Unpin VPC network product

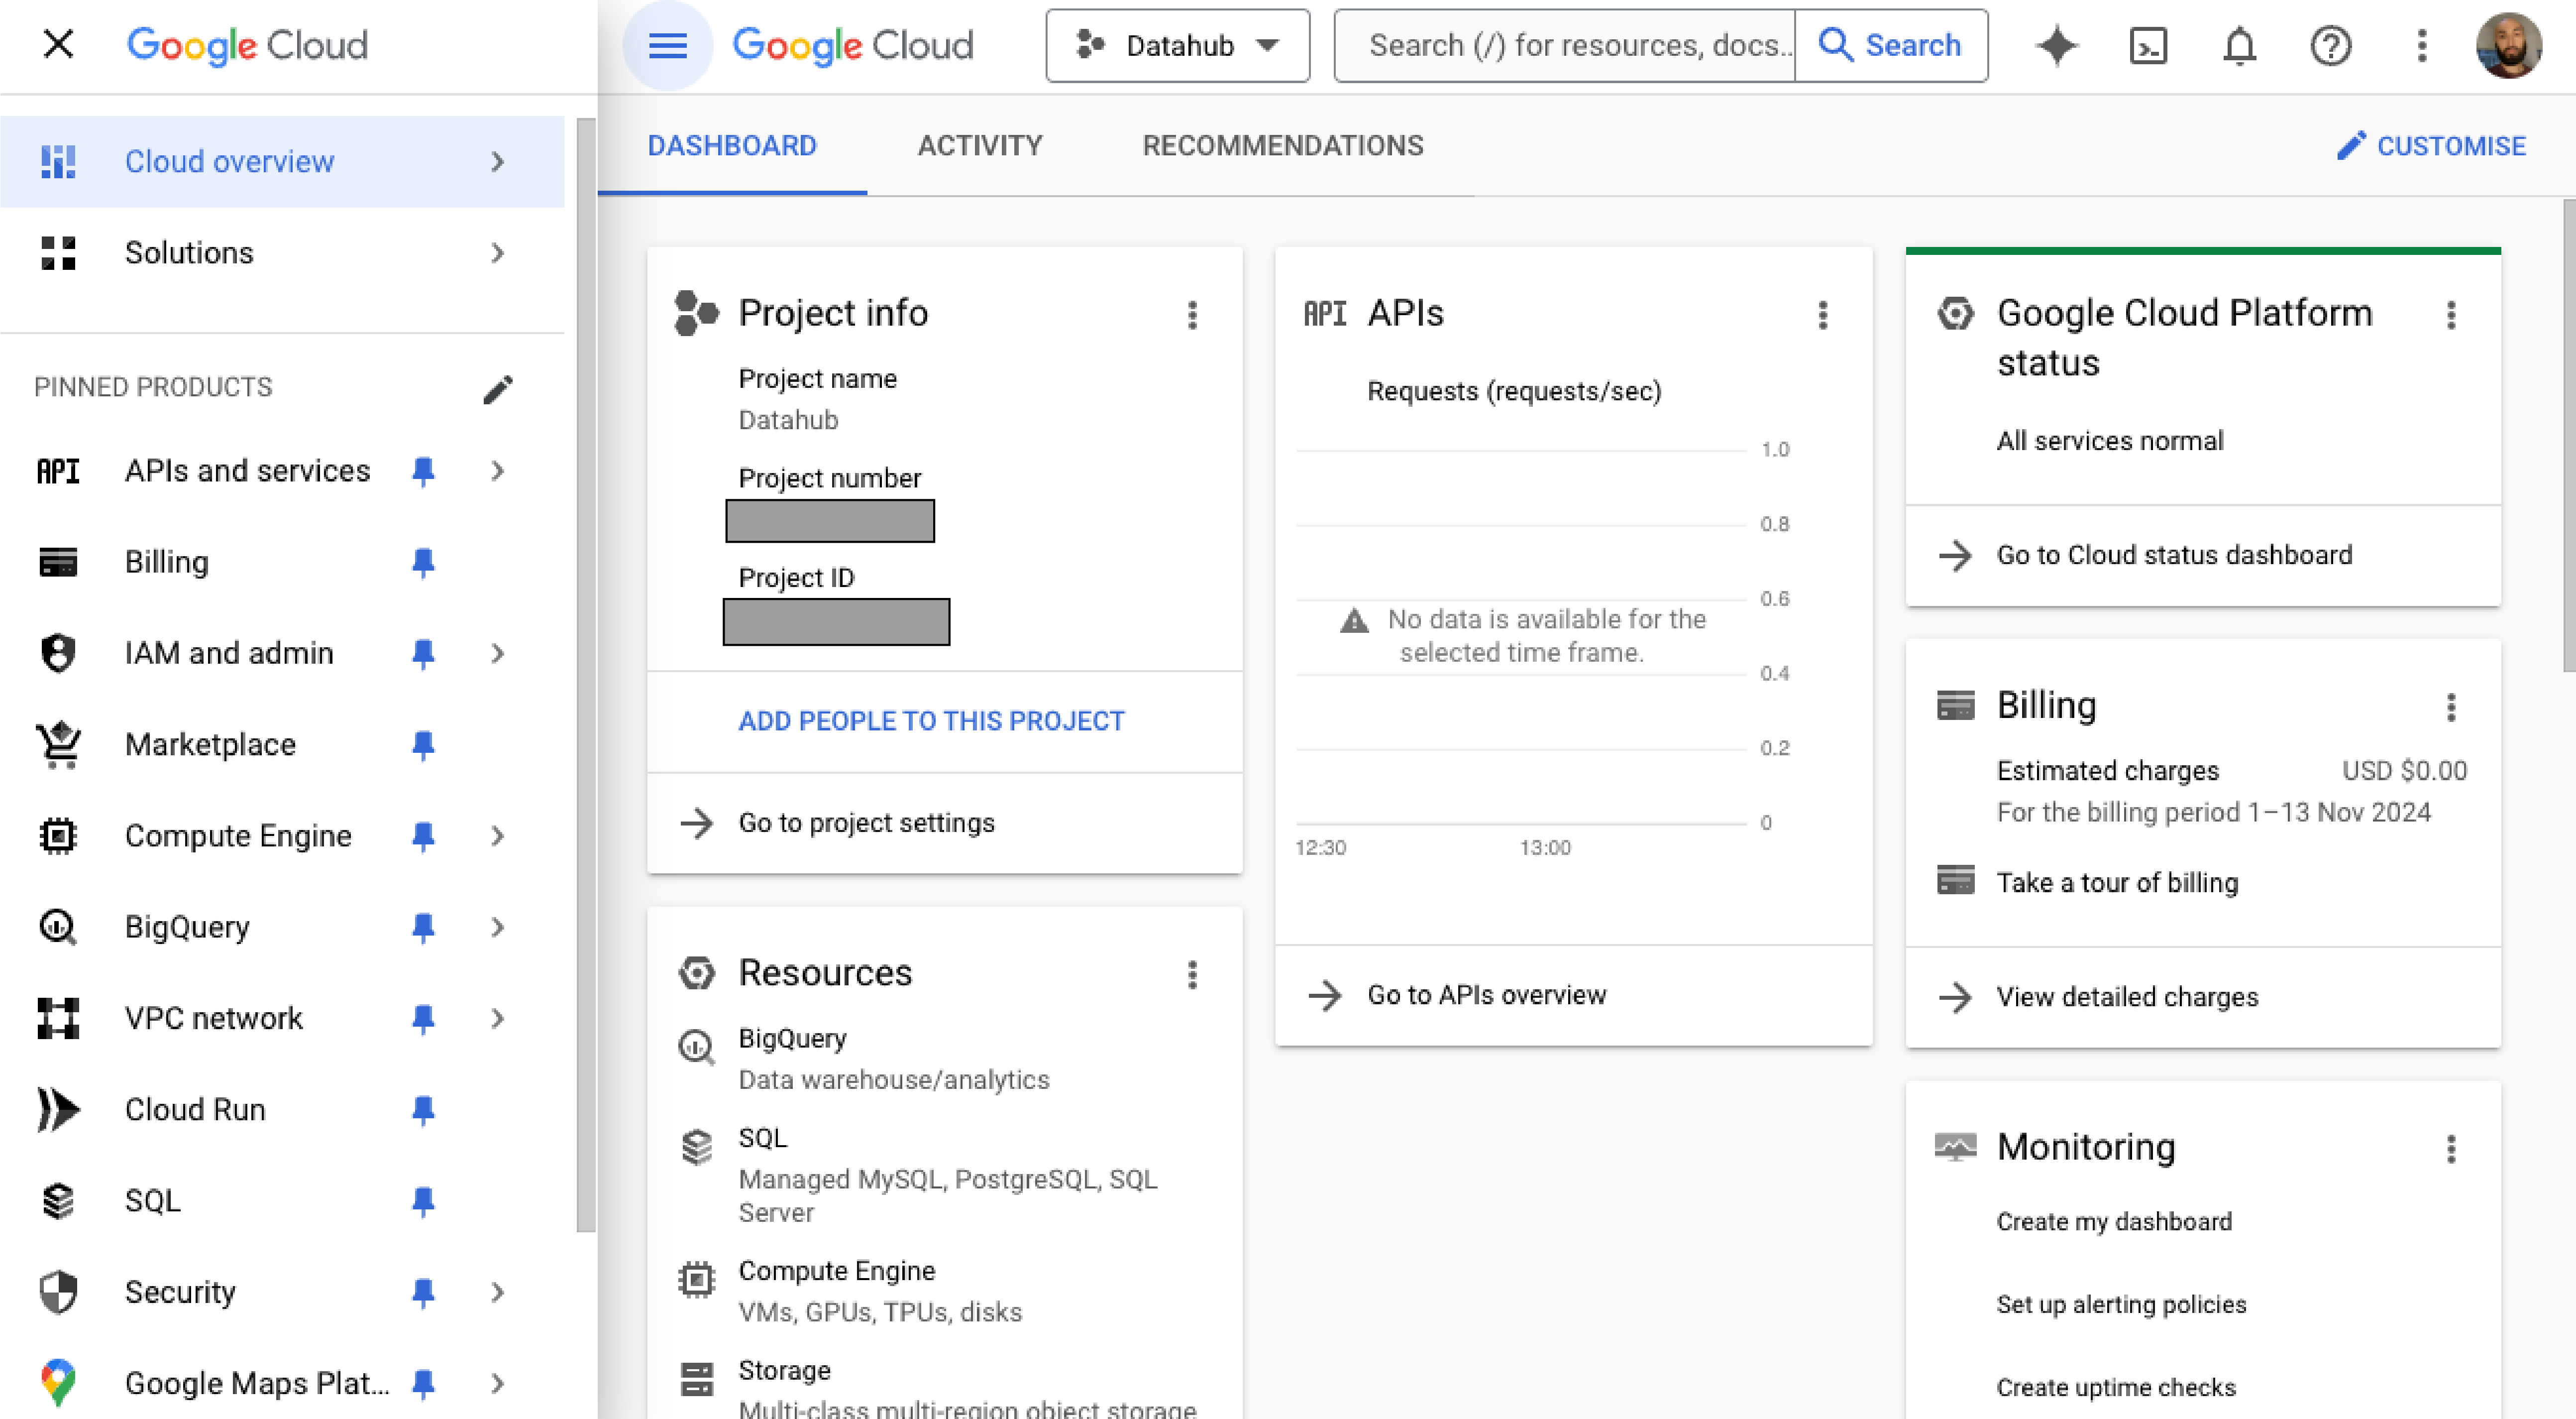click(x=423, y=1019)
